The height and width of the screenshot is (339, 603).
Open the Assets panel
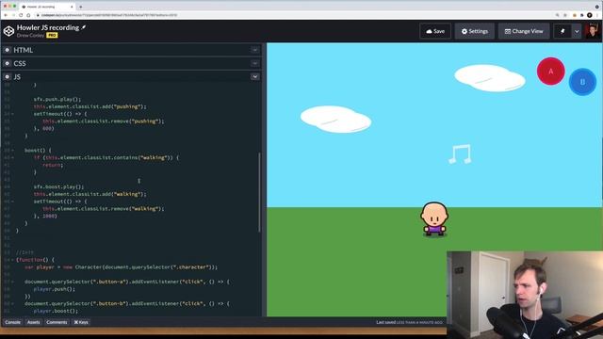pyautogui.click(x=34, y=322)
